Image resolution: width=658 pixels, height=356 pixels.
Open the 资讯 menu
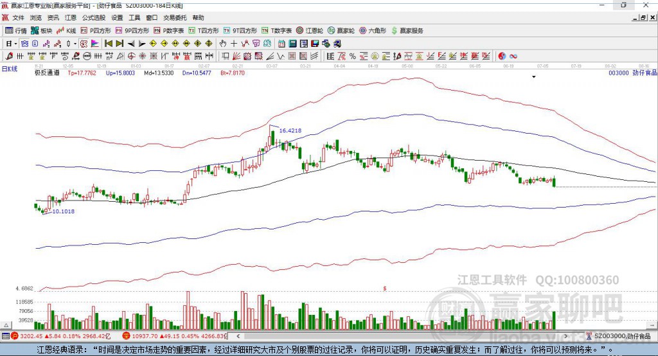53,17
